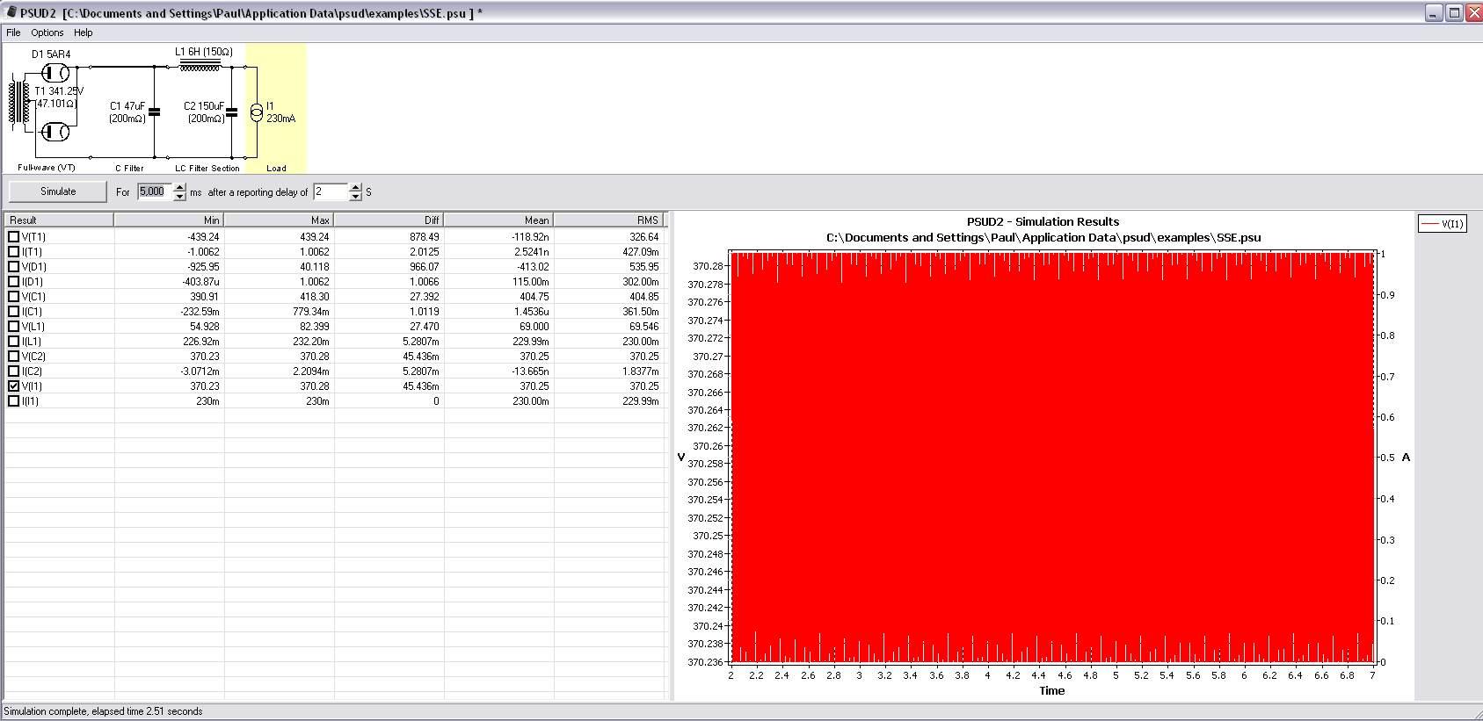Click the reporting delay field showing 2
The height and width of the screenshot is (721, 1483).
[331, 191]
